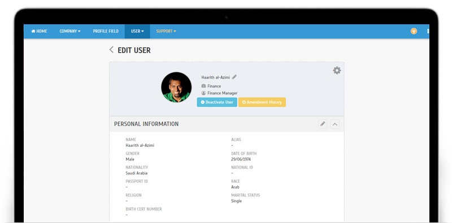The width and height of the screenshot is (452, 223).
Task: Click the nationality value Saudi Arabia
Action: (137, 173)
